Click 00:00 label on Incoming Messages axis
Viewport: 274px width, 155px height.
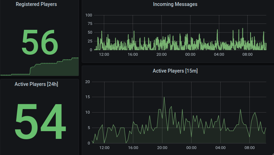[190, 54]
